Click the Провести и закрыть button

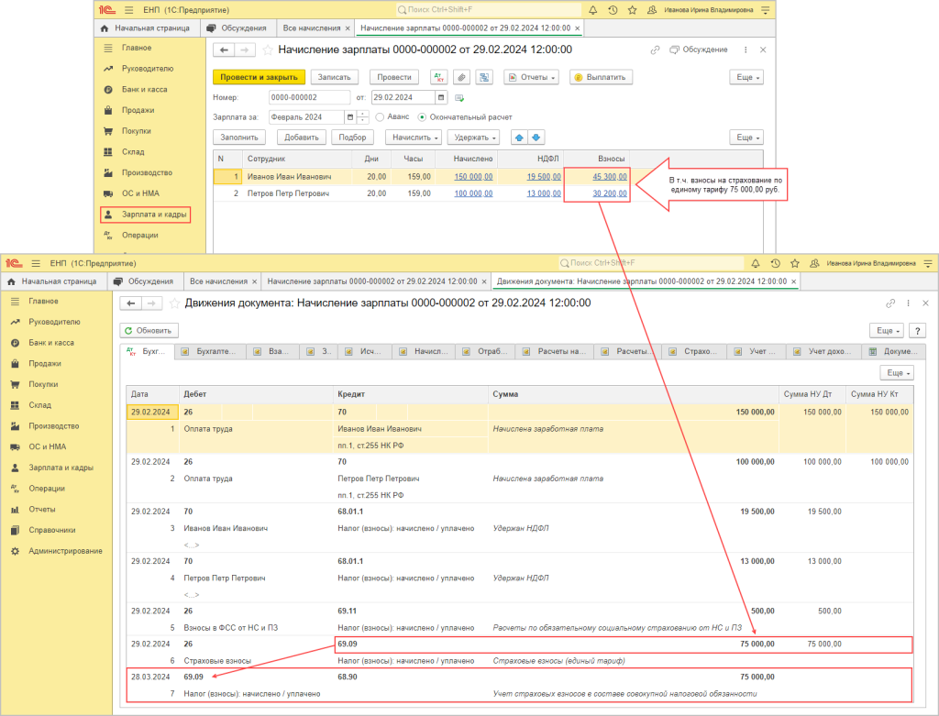pos(258,78)
